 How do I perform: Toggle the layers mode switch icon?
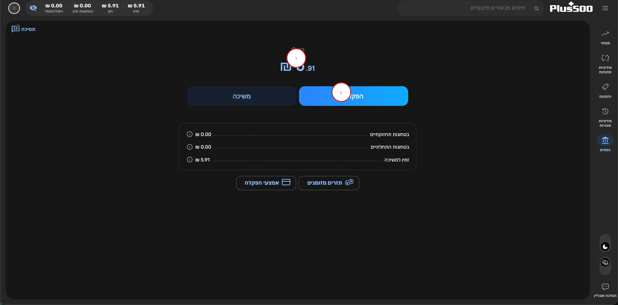coord(605,262)
